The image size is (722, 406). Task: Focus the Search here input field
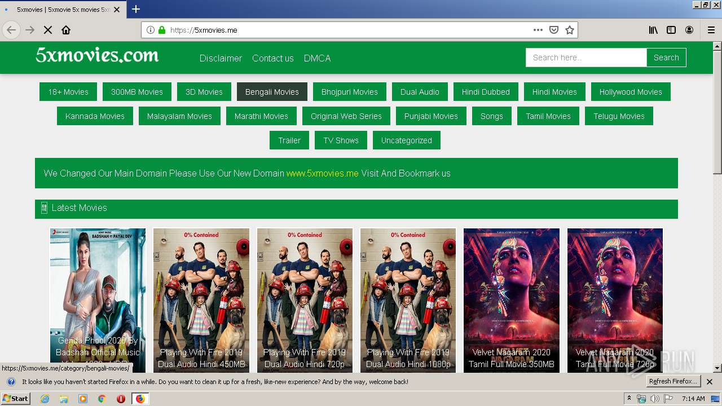click(586, 58)
